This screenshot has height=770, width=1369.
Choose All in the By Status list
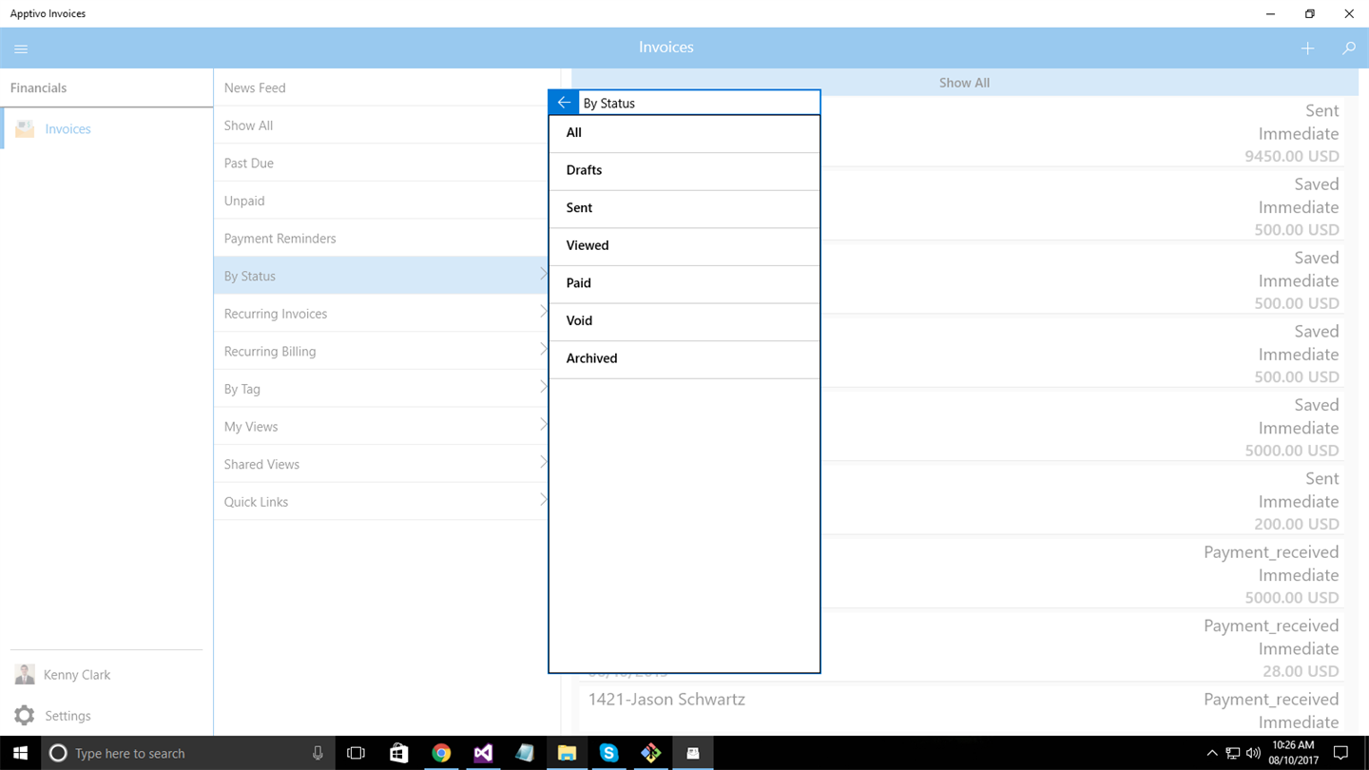[684, 133]
